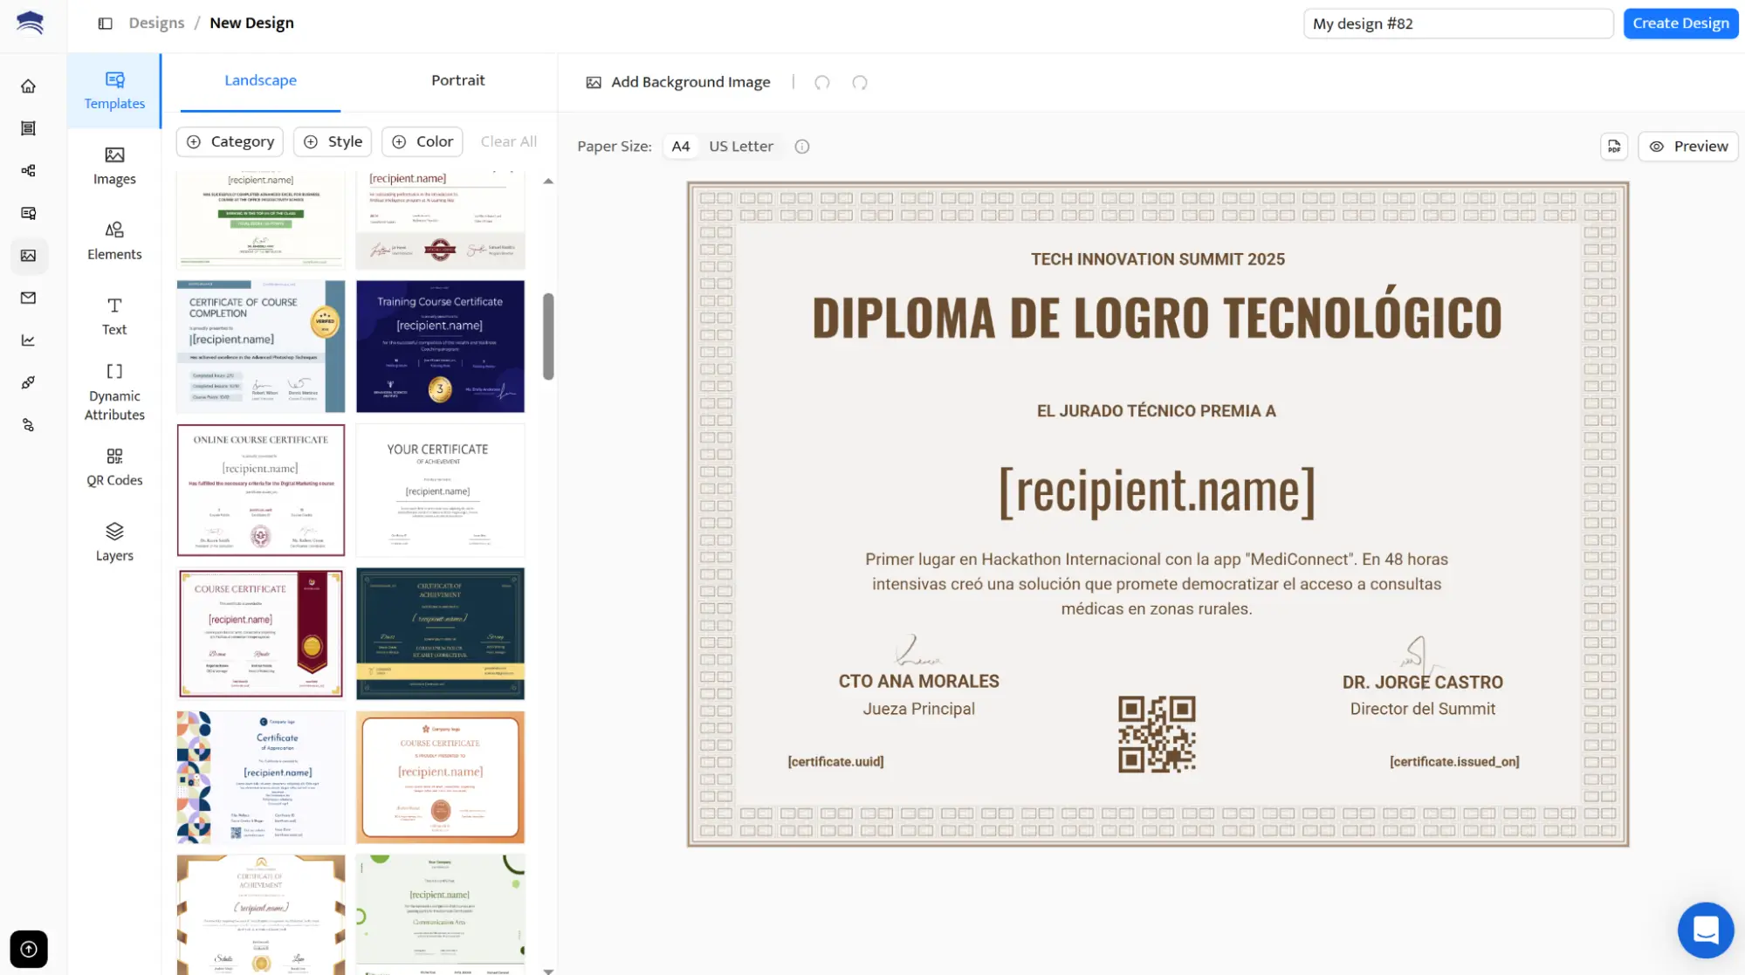The height and width of the screenshot is (975, 1745).
Task: Open the QR Codes panel
Action: (114, 467)
